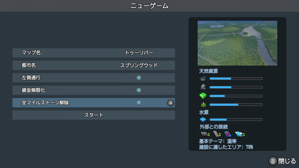
Task: Click the 都市名 label
Action: tap(29, 65)
